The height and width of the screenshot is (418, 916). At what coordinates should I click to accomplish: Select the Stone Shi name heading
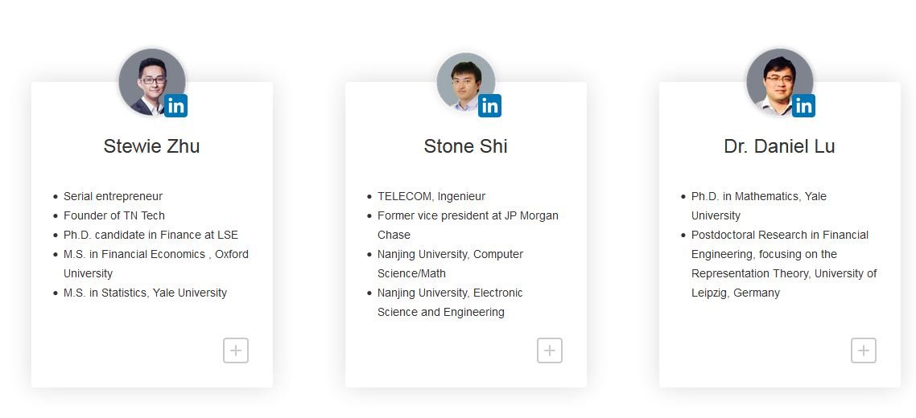(465, 146)
